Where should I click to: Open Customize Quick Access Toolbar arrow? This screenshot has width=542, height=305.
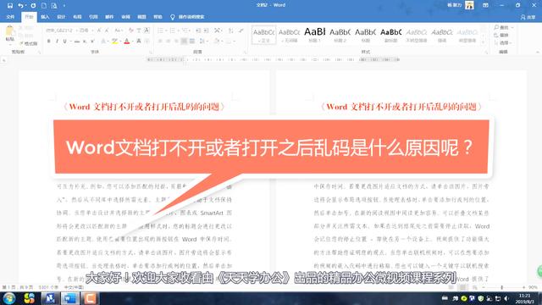point(64,6)
